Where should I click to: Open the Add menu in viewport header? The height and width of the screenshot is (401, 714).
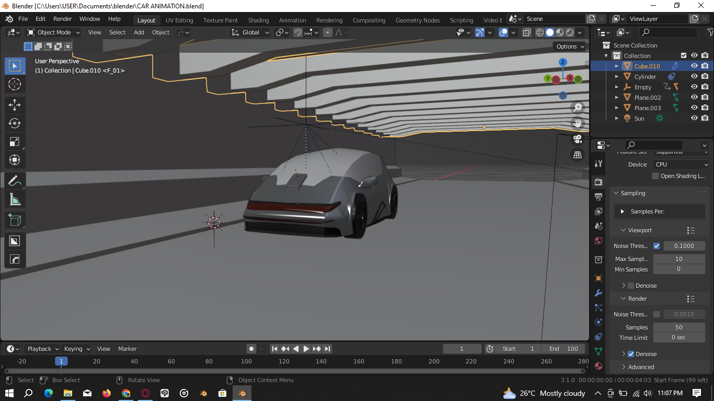point(139,32)
